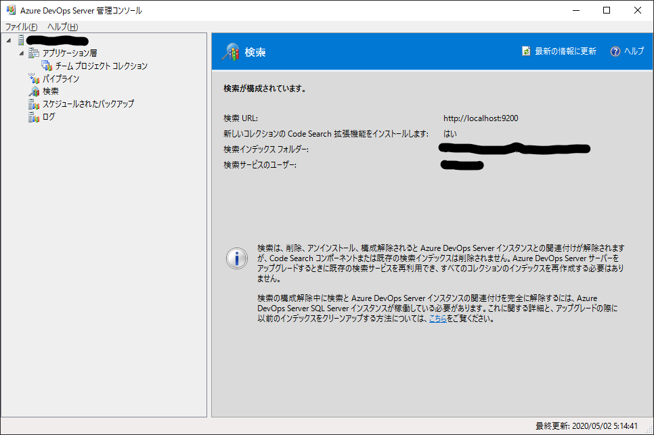Image resolution: width=654 pixels, height=435 pixels.
Task: Click the 検索 URL: label
Action: click(x=240, y=118)
